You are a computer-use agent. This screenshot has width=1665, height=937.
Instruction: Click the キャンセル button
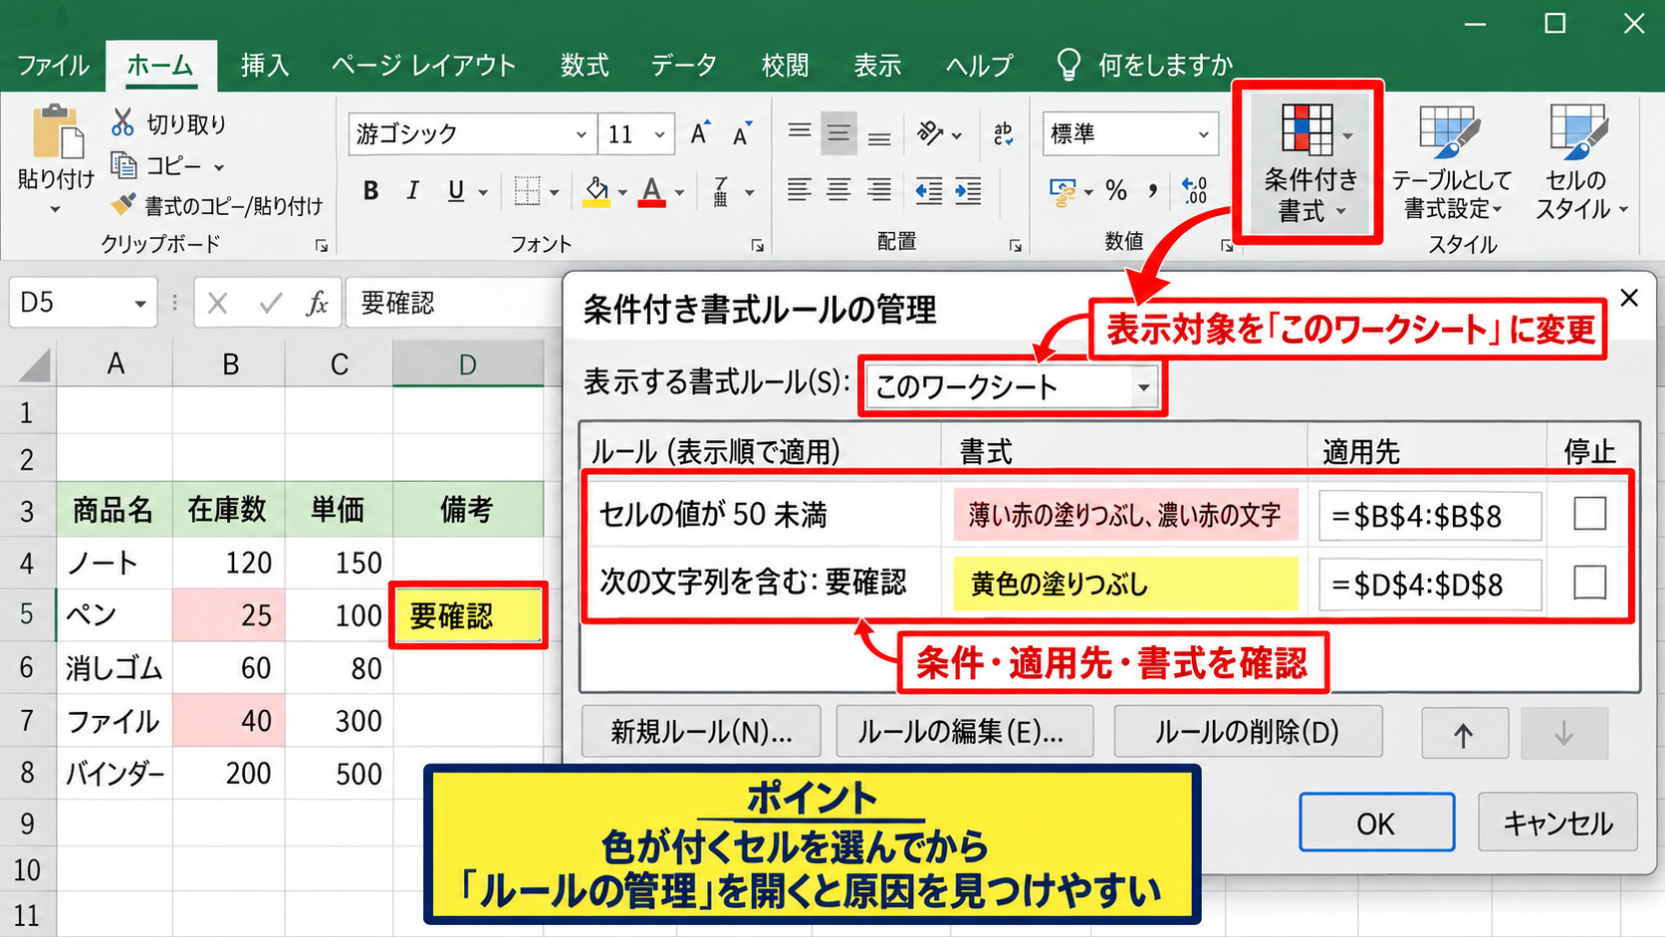1557,822
